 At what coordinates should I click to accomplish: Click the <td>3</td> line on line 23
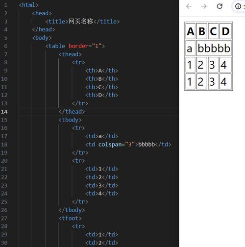coord(101,185)
